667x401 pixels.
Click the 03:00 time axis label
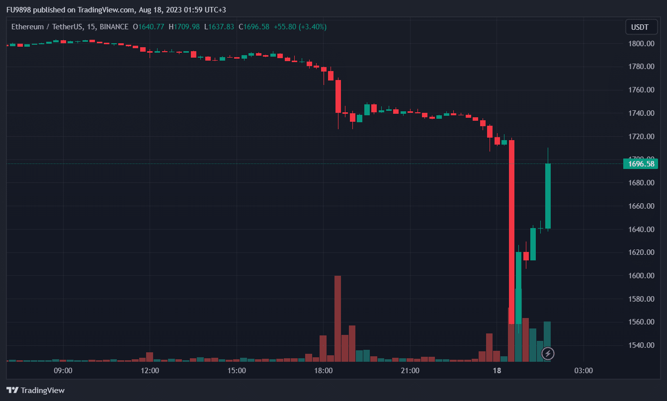(583, 371)
